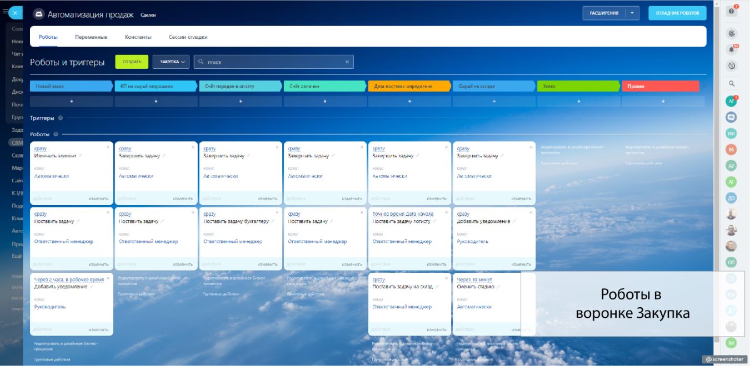Viewport: 750px width, 366px height.
Task: Click the help icon next to Роботы heading
Action: (56, 134)
